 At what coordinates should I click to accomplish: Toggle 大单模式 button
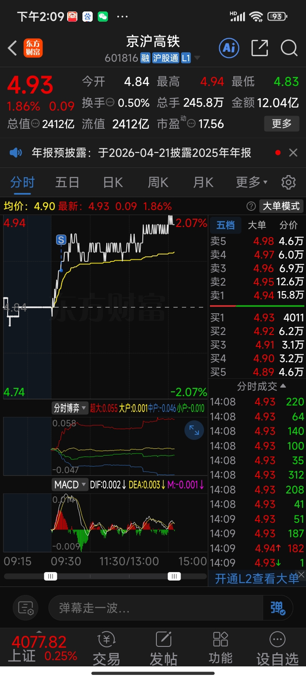pyautogui.click(x=281, y=206)
